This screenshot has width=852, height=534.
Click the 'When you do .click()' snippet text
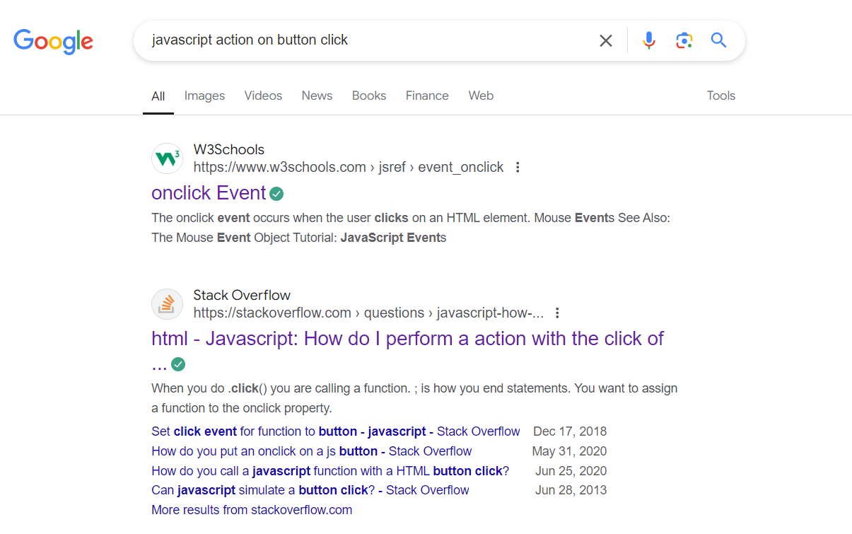414,398
